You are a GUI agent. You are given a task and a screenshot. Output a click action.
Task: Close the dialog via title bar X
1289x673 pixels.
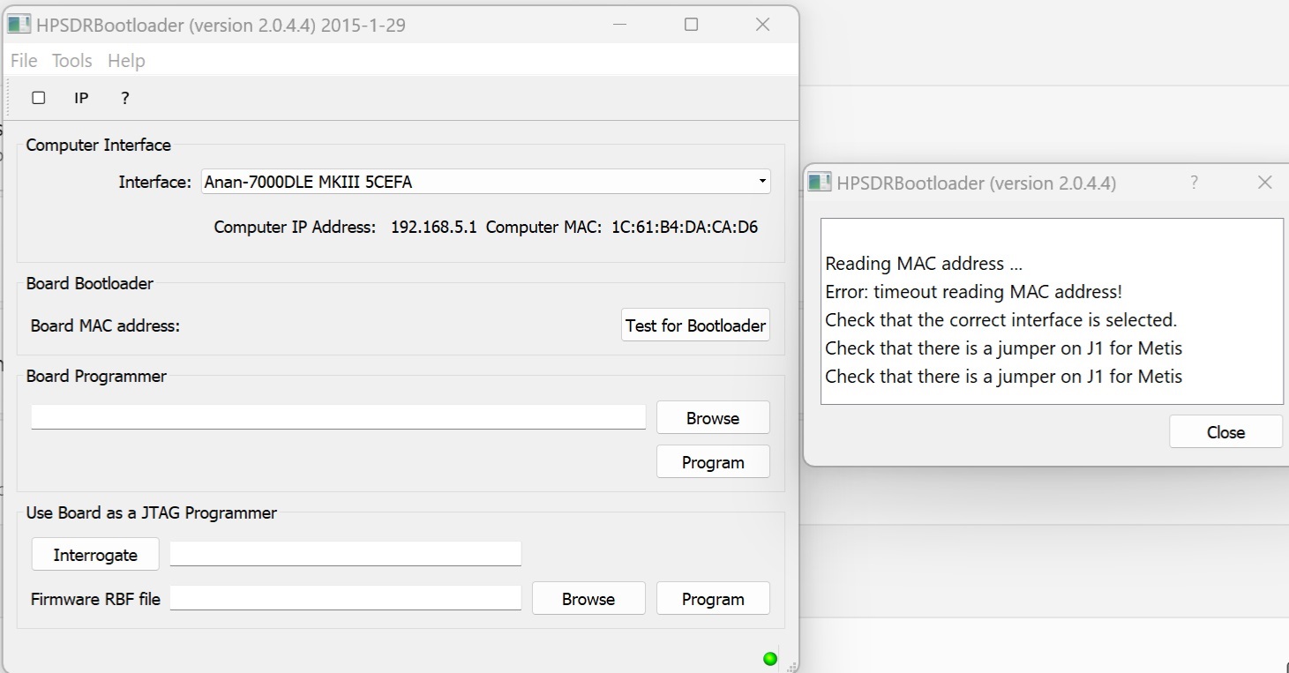point(1264,183)
